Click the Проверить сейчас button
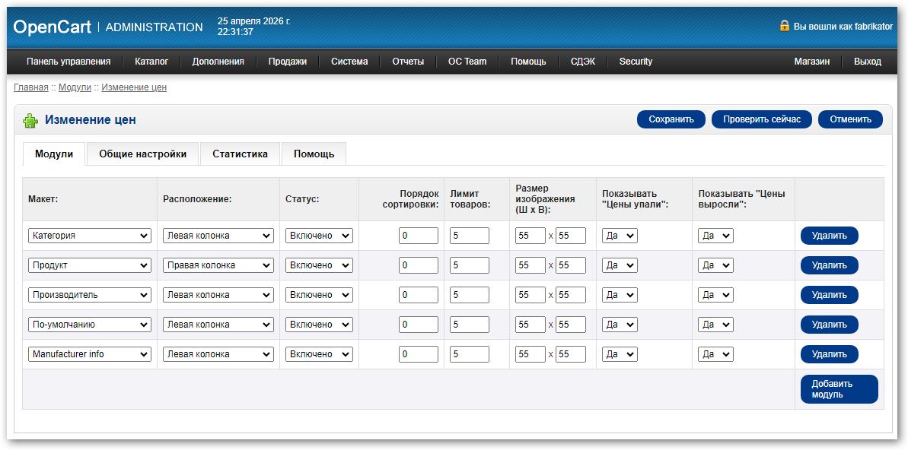This screenshot has width=908, height=450. tap(762, 119)
